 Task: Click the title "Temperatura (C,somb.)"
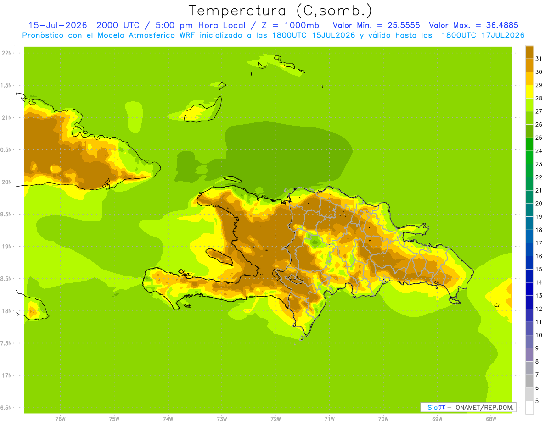coord(280,11)
